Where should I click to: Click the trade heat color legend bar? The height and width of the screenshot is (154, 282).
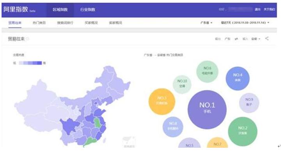point(30,63)
